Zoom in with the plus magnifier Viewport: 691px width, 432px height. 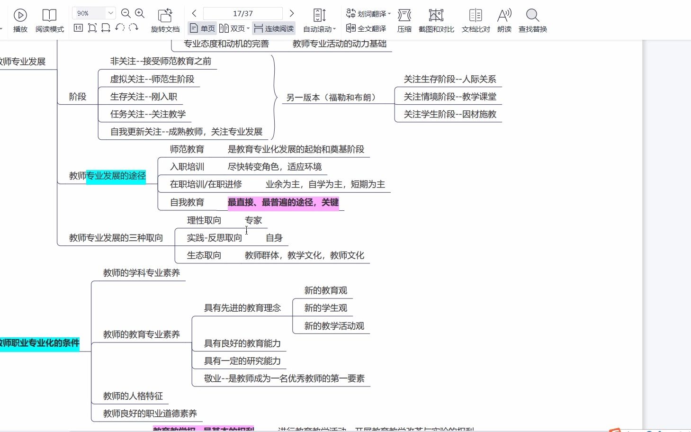tap(140, 13)
